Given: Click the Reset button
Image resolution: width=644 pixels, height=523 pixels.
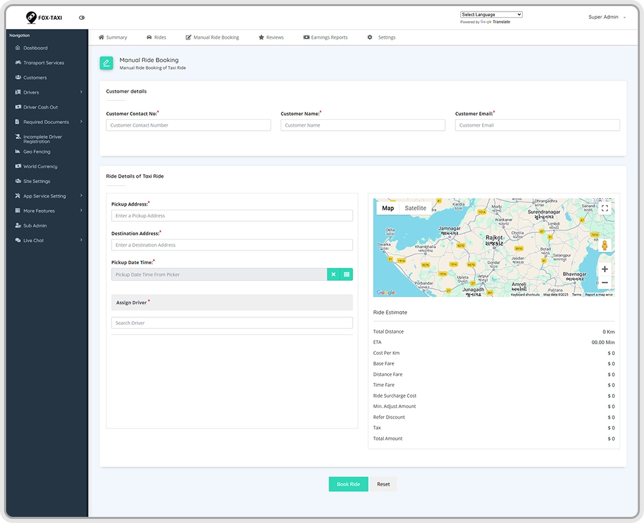Looking at the screenshot, I should pos(383,484).
